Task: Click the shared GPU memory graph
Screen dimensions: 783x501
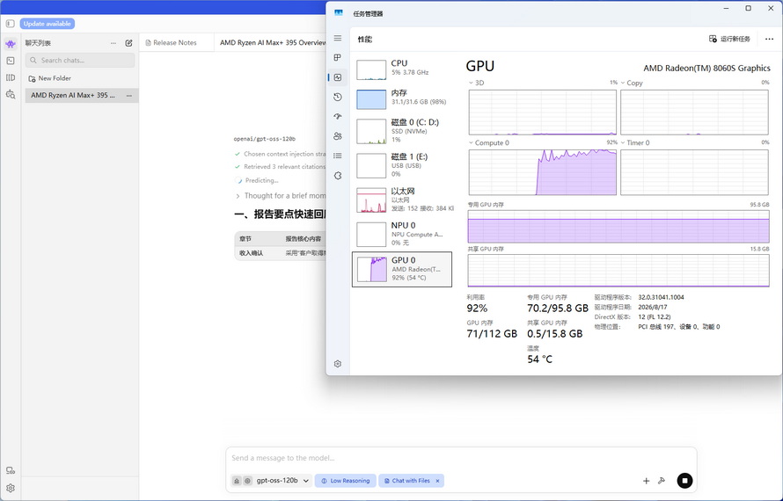Action: [618, 271]
